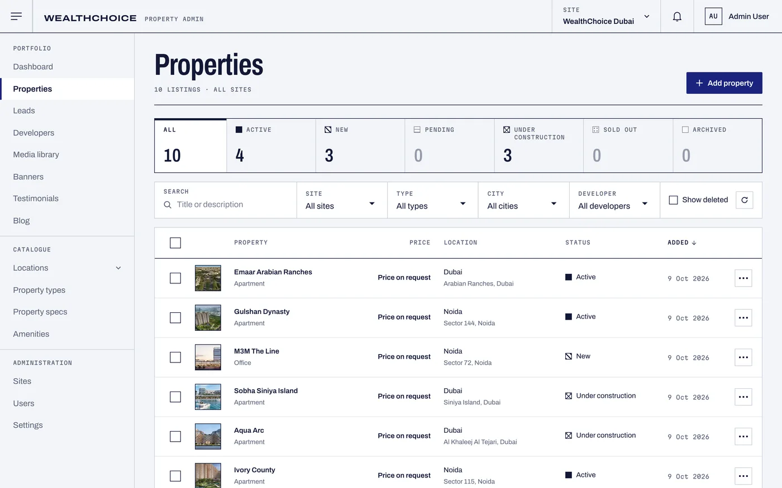Open the Media library page
This screenshot has width=782, height=488.
point(67,154)
